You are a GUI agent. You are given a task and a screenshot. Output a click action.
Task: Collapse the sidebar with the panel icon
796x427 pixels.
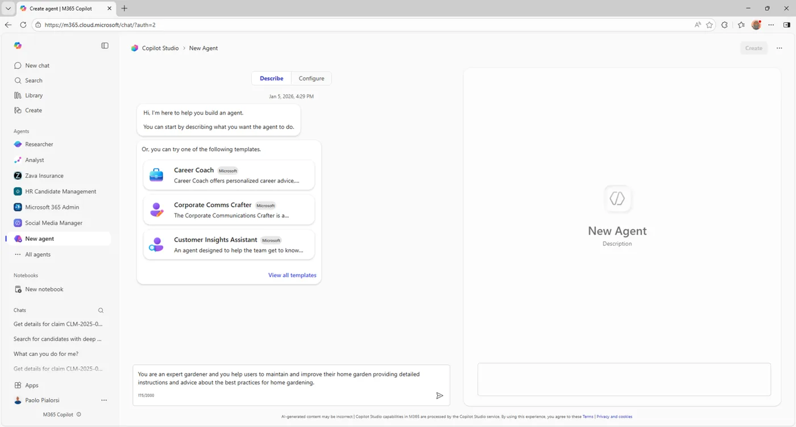point(105,45)
